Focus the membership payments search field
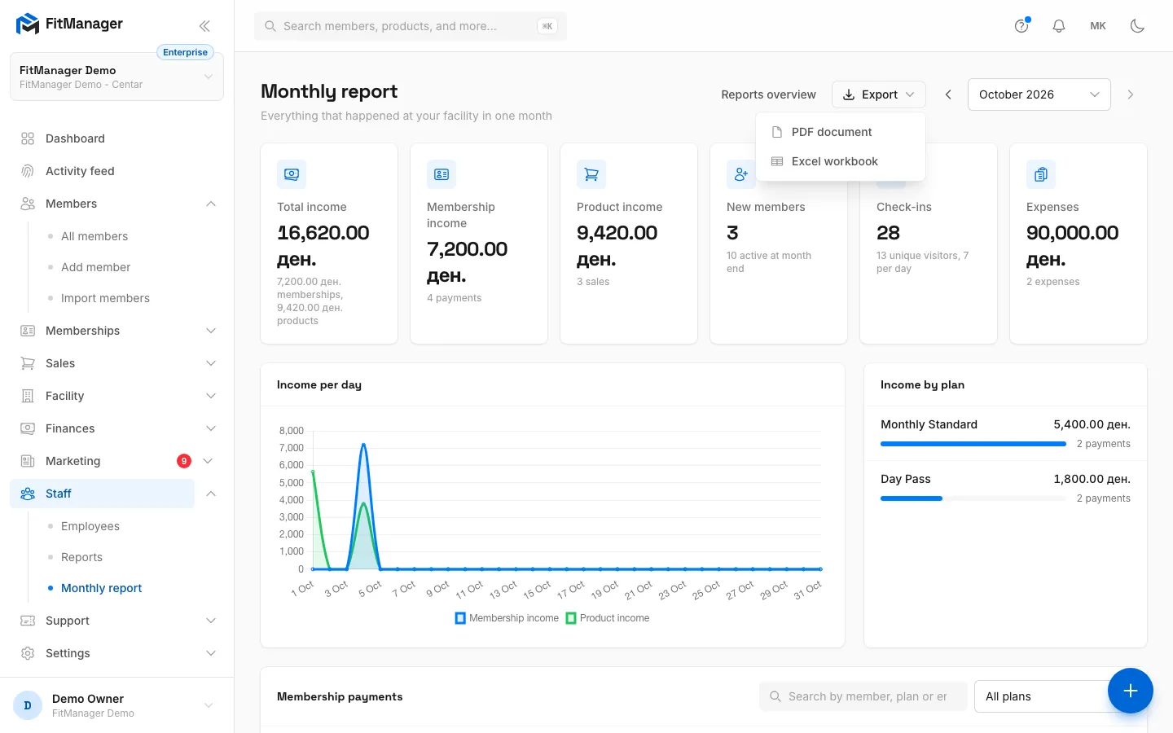The width and height of the screenshot is (1173, 733). [x=863, y=696]
